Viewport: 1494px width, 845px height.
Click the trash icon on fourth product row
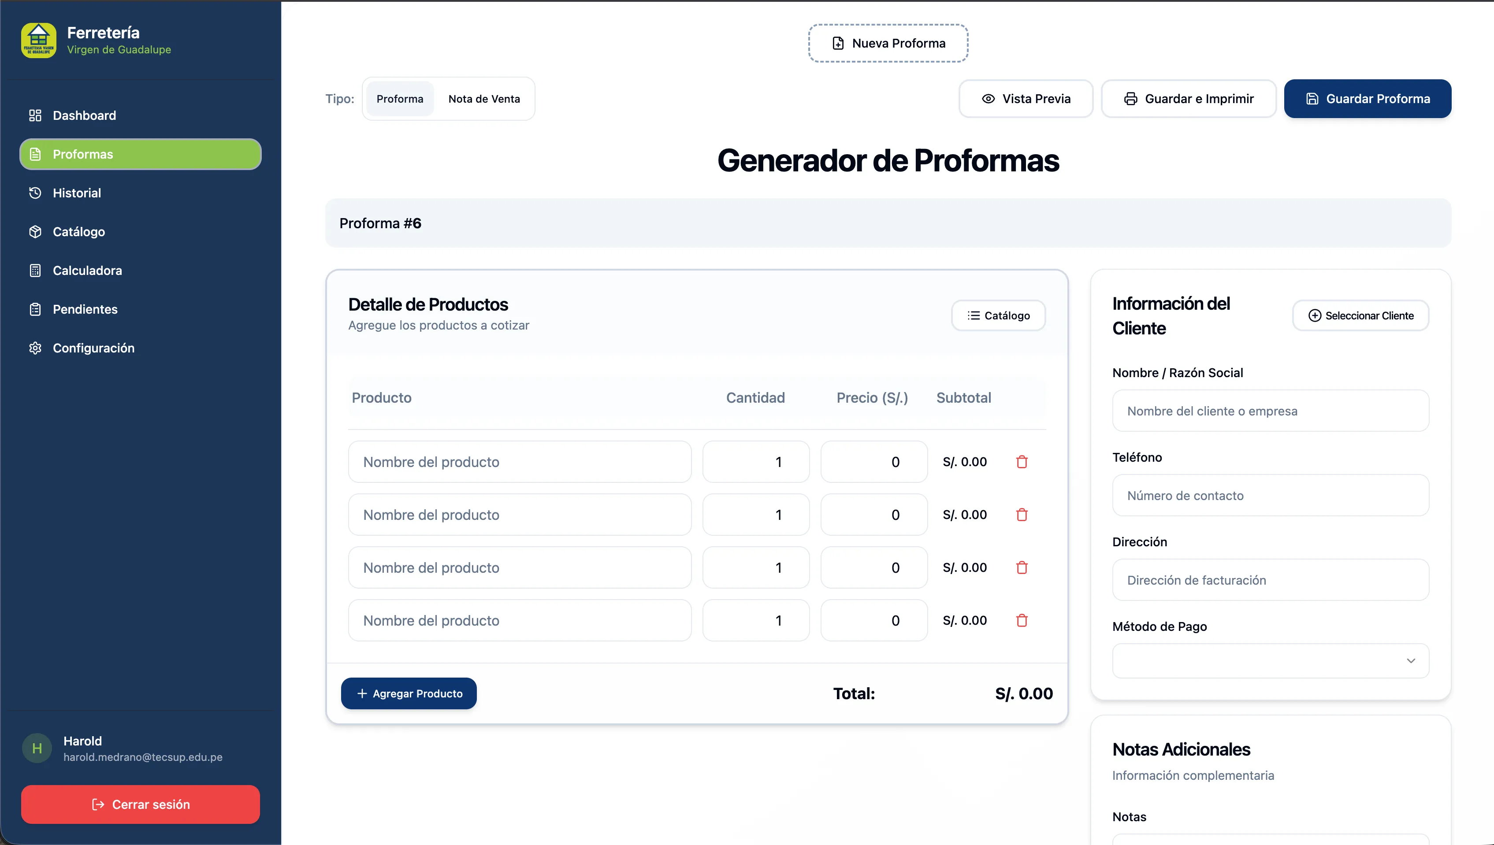click(x=1022, y=620)
